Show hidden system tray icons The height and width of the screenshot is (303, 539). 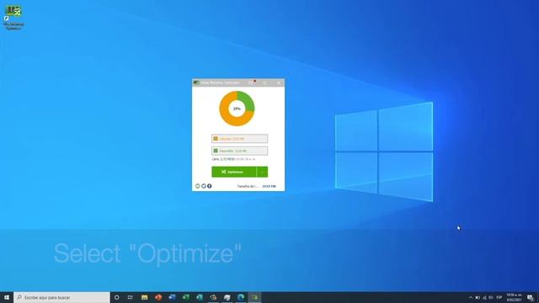471,297
